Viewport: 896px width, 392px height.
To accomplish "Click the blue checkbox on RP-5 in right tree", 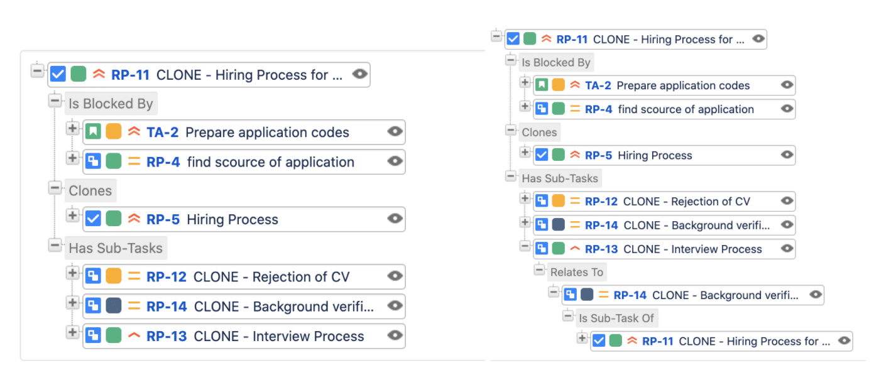I will tap(541, 155).
